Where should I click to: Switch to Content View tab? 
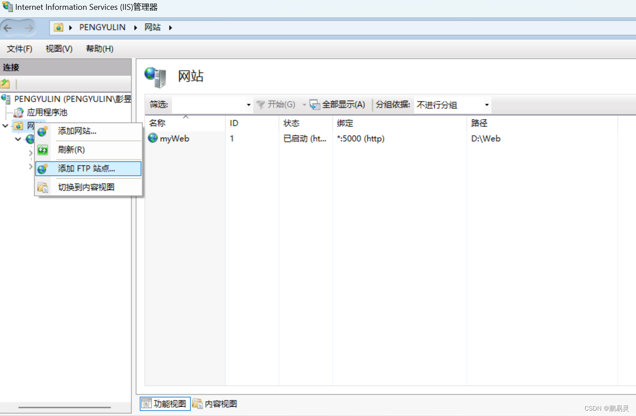click(x=215, y=404)
